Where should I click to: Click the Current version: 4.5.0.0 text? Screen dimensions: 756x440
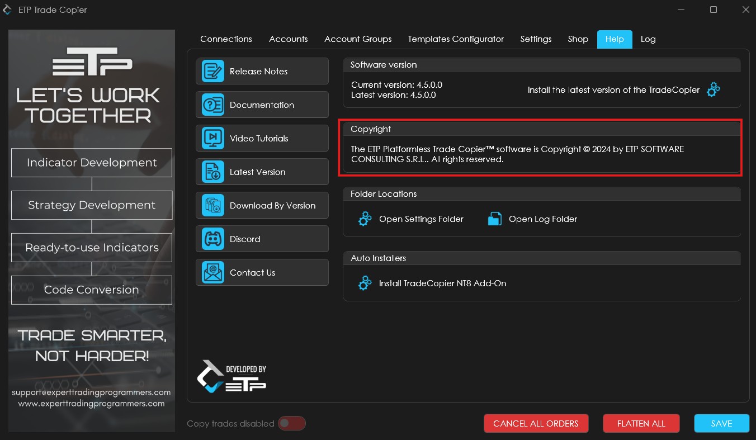[396, 85]
